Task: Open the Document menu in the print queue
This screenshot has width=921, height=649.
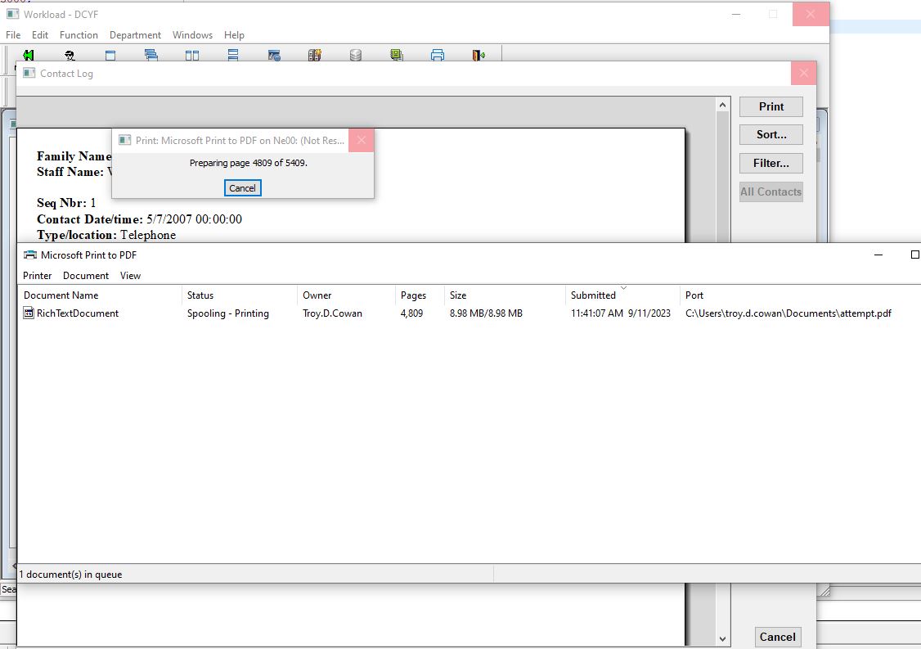Action: coord(86,276)
